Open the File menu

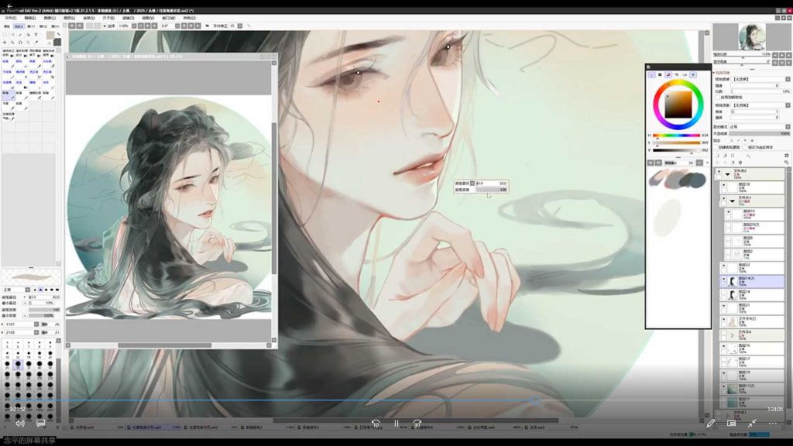(10, 17)
